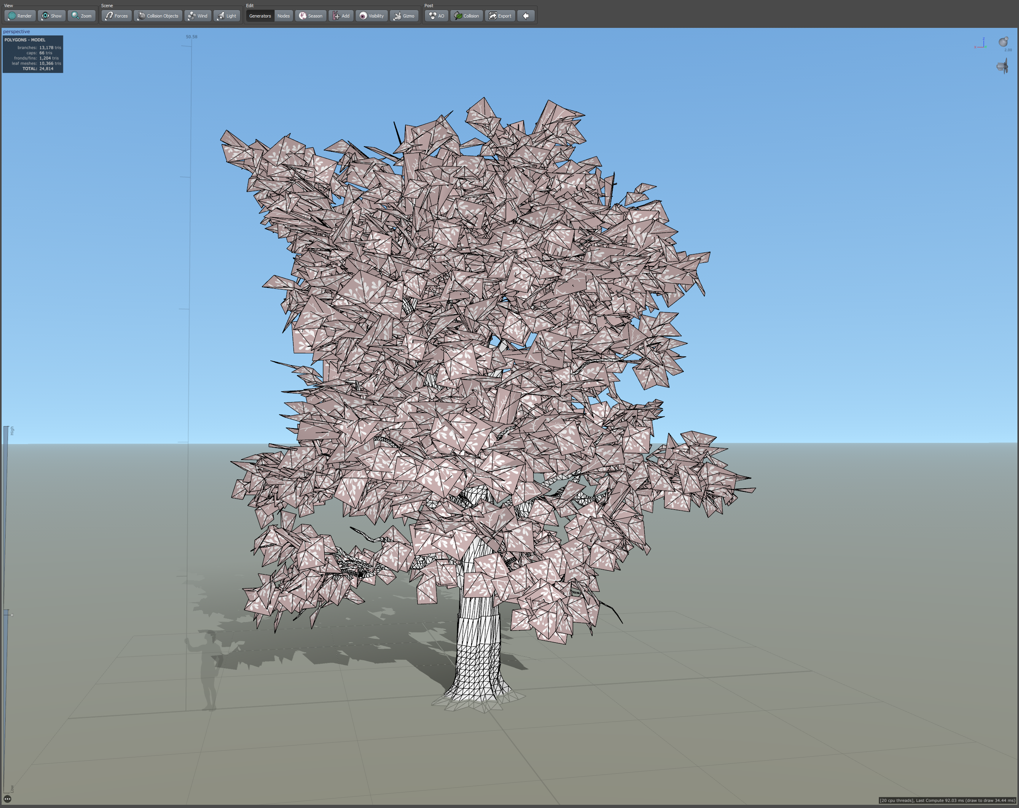Open the Forces scene dropdown
1019x808 pixels.
tap(116, 16)
